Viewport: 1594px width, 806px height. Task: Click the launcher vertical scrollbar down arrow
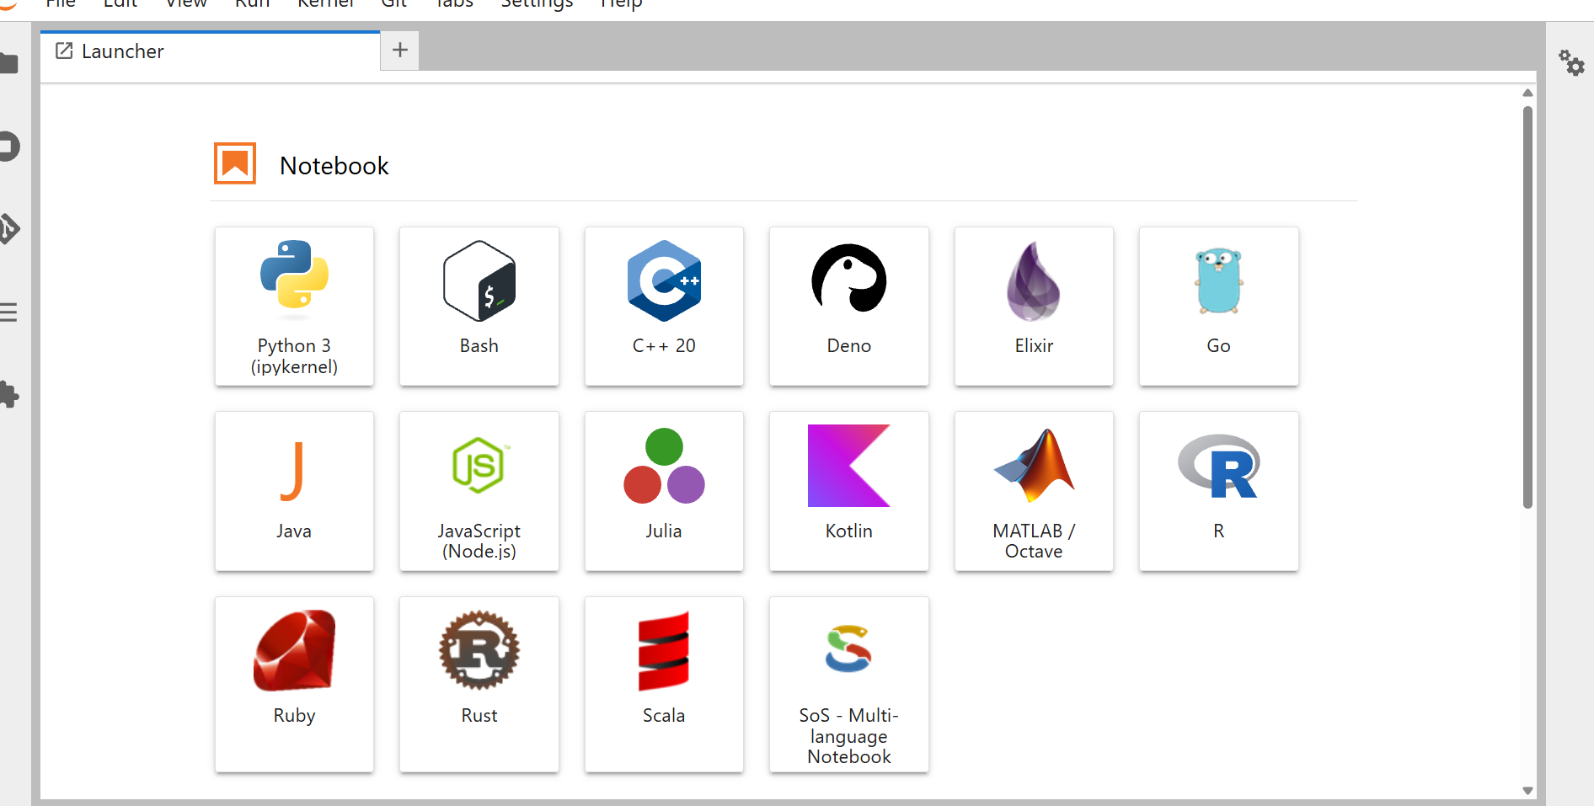point(1527,791)
